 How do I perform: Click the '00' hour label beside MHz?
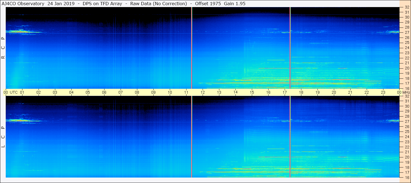[x=399, y=92]
